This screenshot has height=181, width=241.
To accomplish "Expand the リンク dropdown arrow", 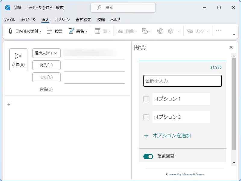I will click(x=208, y=31).
